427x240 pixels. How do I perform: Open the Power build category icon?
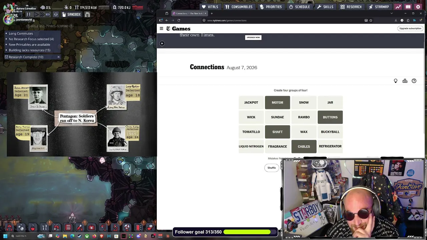[x=33, y=228]
